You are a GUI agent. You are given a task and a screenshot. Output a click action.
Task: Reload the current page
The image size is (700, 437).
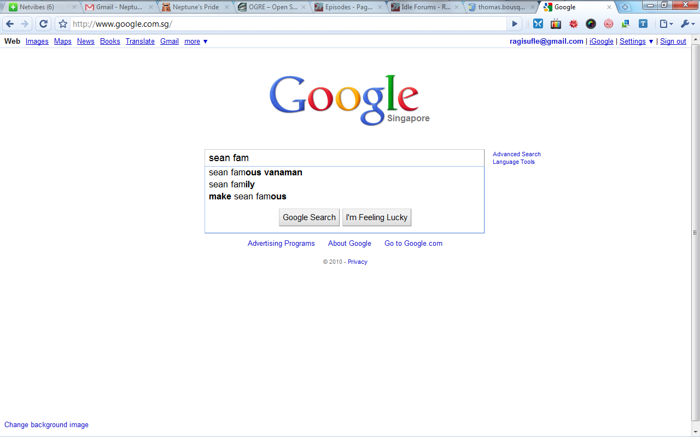click(x=44, y=24)
